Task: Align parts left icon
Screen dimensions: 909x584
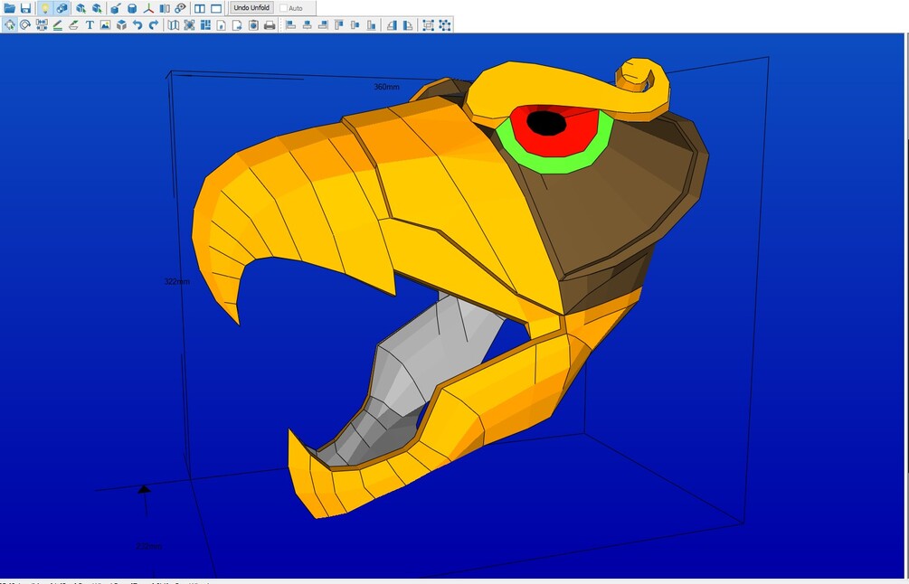Action: click(x=291, y=25)
